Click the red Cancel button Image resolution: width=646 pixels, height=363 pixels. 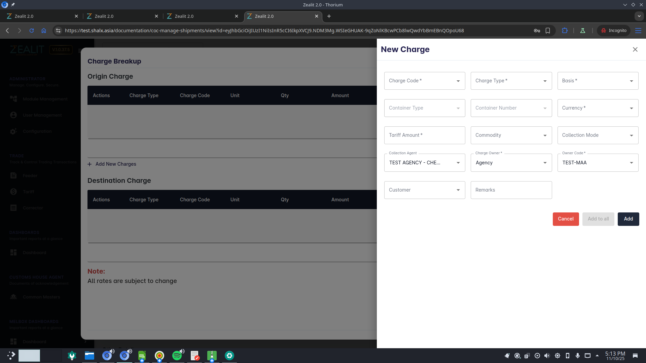(x=566, y=219)
